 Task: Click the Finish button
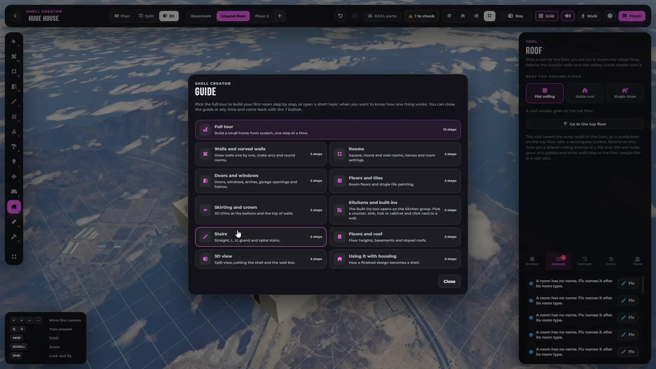click(x=632, y=16)
